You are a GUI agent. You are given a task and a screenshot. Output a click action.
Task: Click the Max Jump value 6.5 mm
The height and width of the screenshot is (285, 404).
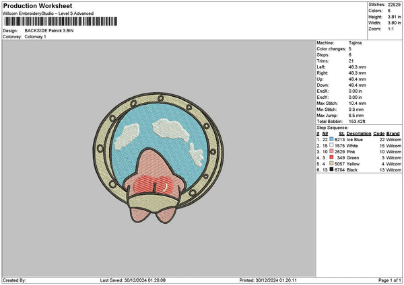pyautogui.click(x=356, y=116)
